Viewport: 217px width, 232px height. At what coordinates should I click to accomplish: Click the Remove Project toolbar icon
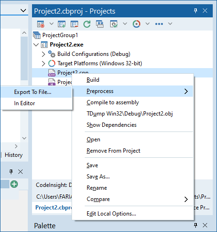click(74, 24)
